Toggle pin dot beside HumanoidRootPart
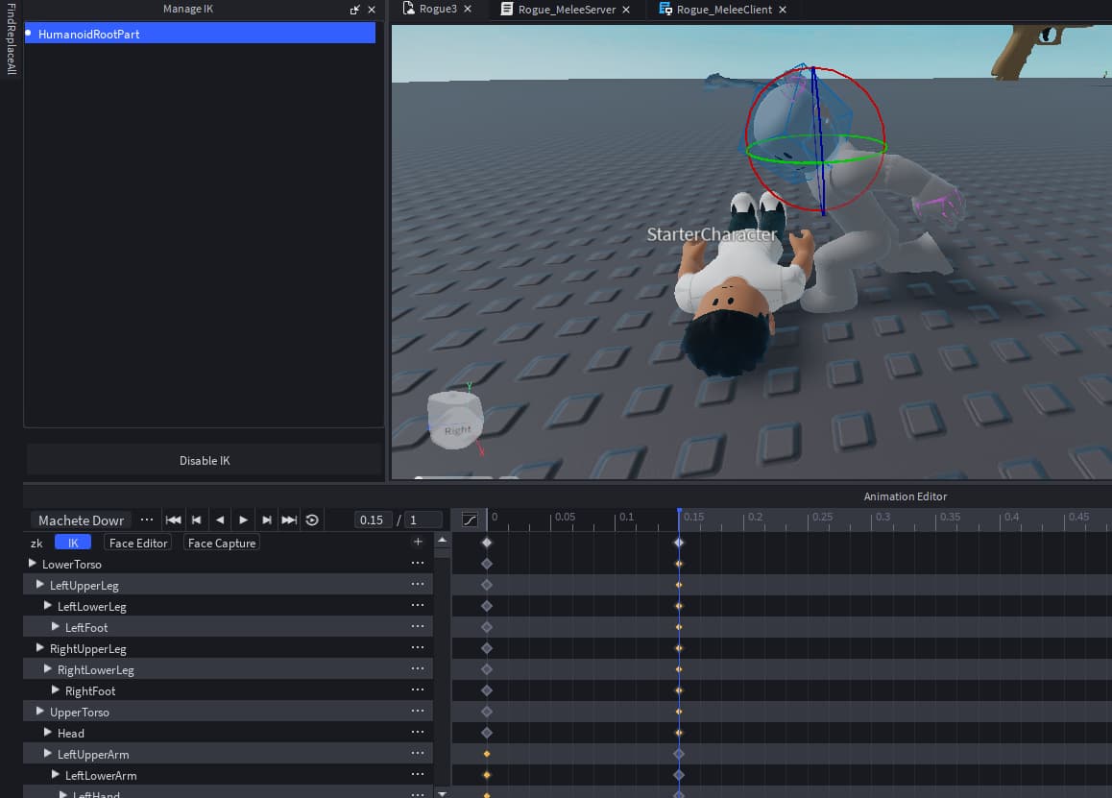This screenshot has width=1112, height=798. (x=29, y=33)
